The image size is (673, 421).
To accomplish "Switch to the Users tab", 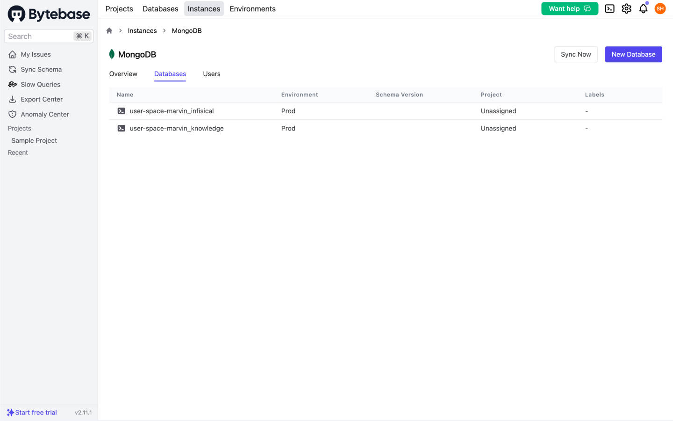I will [x=211, y=74].
